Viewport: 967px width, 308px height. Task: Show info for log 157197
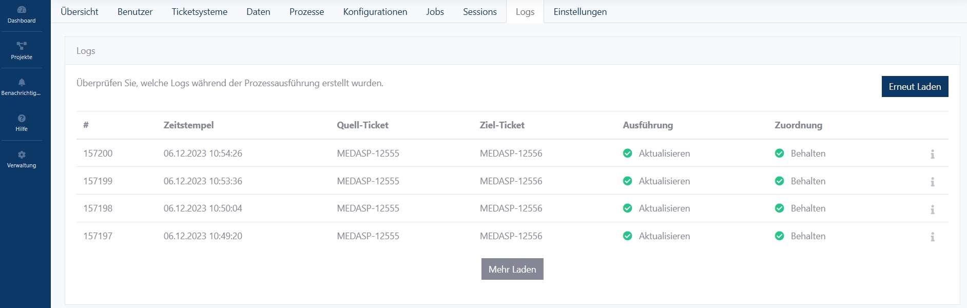932,237
